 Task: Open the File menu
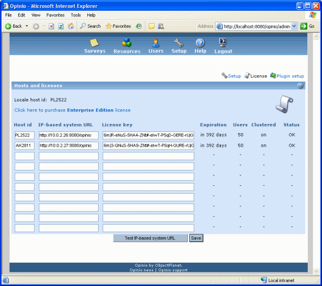pos(9,15)
